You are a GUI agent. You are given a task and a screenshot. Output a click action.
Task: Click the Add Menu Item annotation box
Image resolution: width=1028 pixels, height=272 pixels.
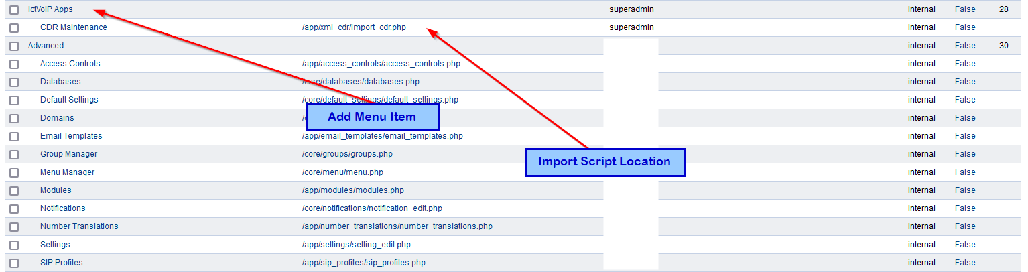[x=372, y=117]
